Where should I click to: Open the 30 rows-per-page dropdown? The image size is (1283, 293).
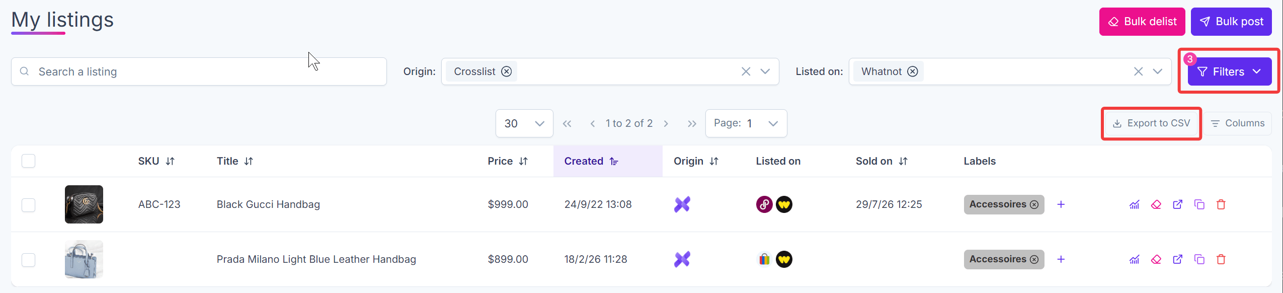tap(524, 123)
